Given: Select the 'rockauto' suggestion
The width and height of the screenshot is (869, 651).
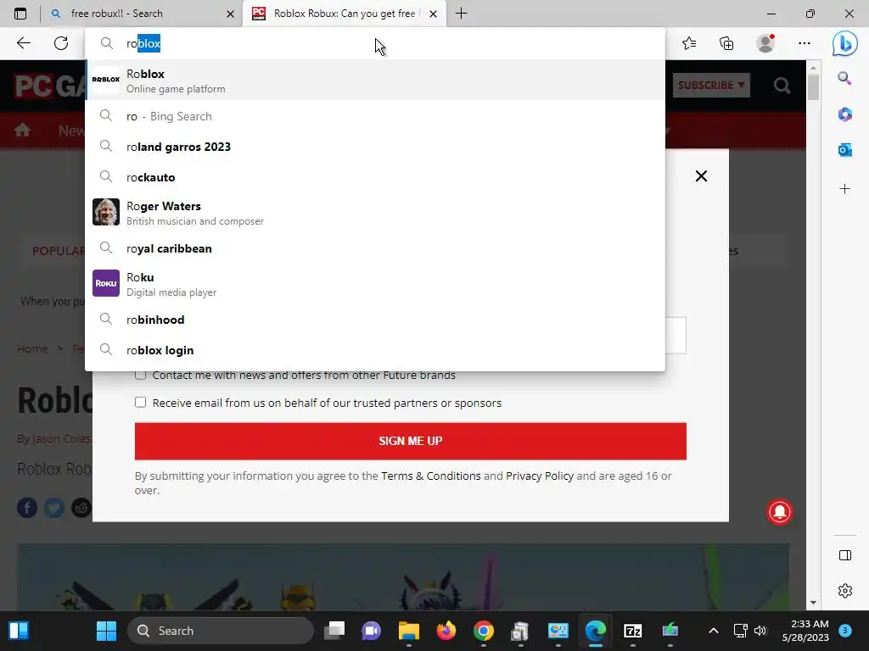Looking at the screenshot, I should pyautogui.click(x=375, y=177).
